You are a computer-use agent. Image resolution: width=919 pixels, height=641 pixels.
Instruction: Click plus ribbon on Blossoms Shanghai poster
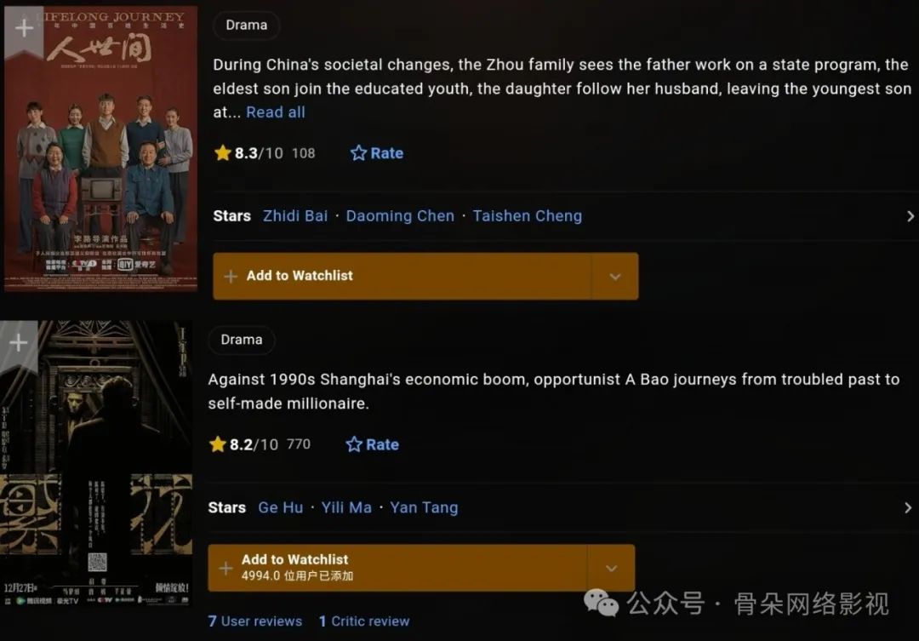(x=19, y=344)
